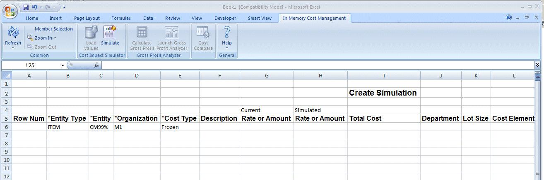544x180 pixels.
Task: Open the Smart View tab
Action: point(260,18)
